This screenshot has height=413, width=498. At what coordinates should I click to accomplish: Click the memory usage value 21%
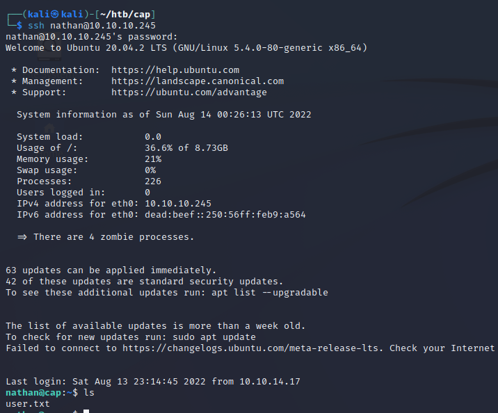pos(153,159)
